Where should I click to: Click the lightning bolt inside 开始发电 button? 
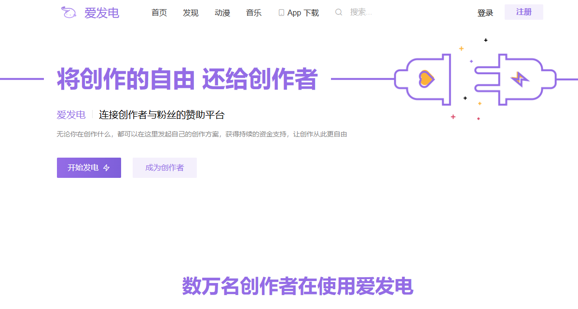pos(107,168)
